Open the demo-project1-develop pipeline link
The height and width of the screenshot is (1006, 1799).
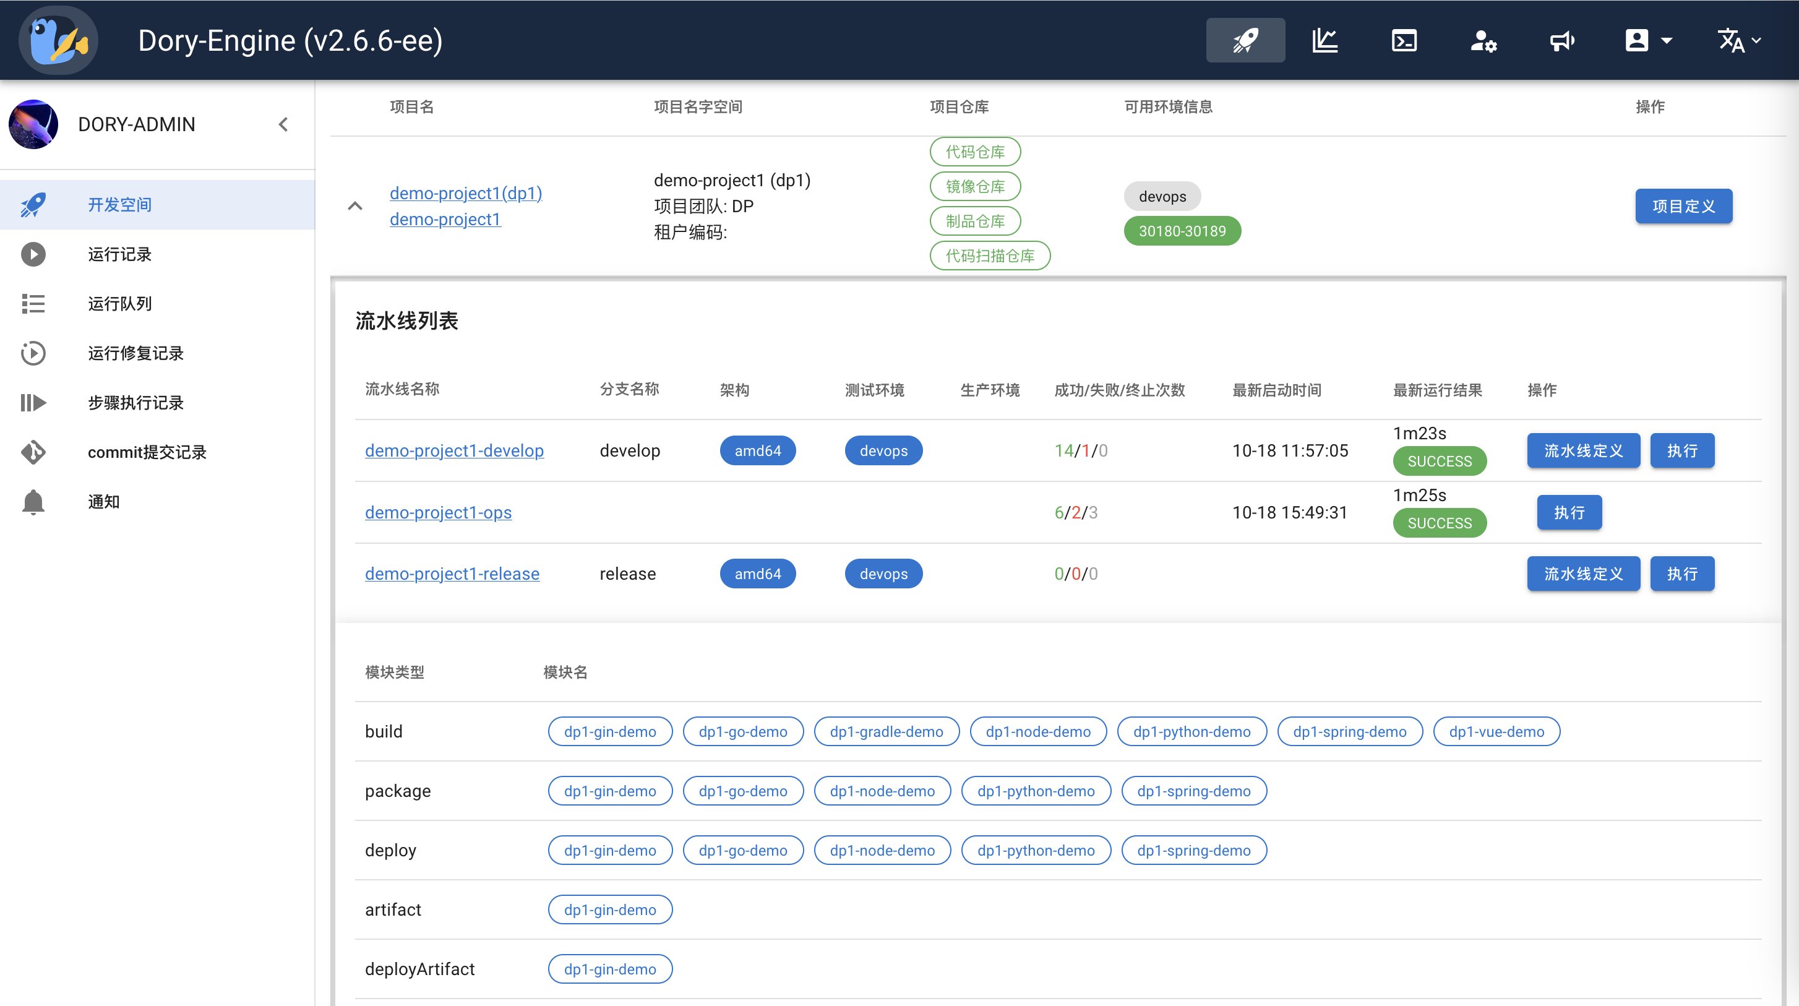click(x=454, y=450)
